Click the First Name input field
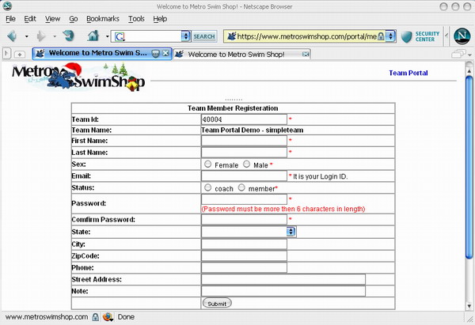475x325 pixels. click(244, 141)
